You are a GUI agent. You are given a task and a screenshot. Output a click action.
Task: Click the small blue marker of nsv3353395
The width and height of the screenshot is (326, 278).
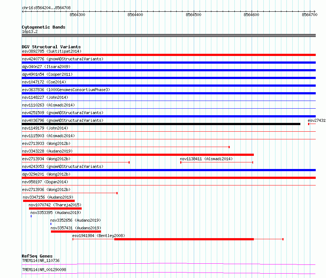pos(31,216)
